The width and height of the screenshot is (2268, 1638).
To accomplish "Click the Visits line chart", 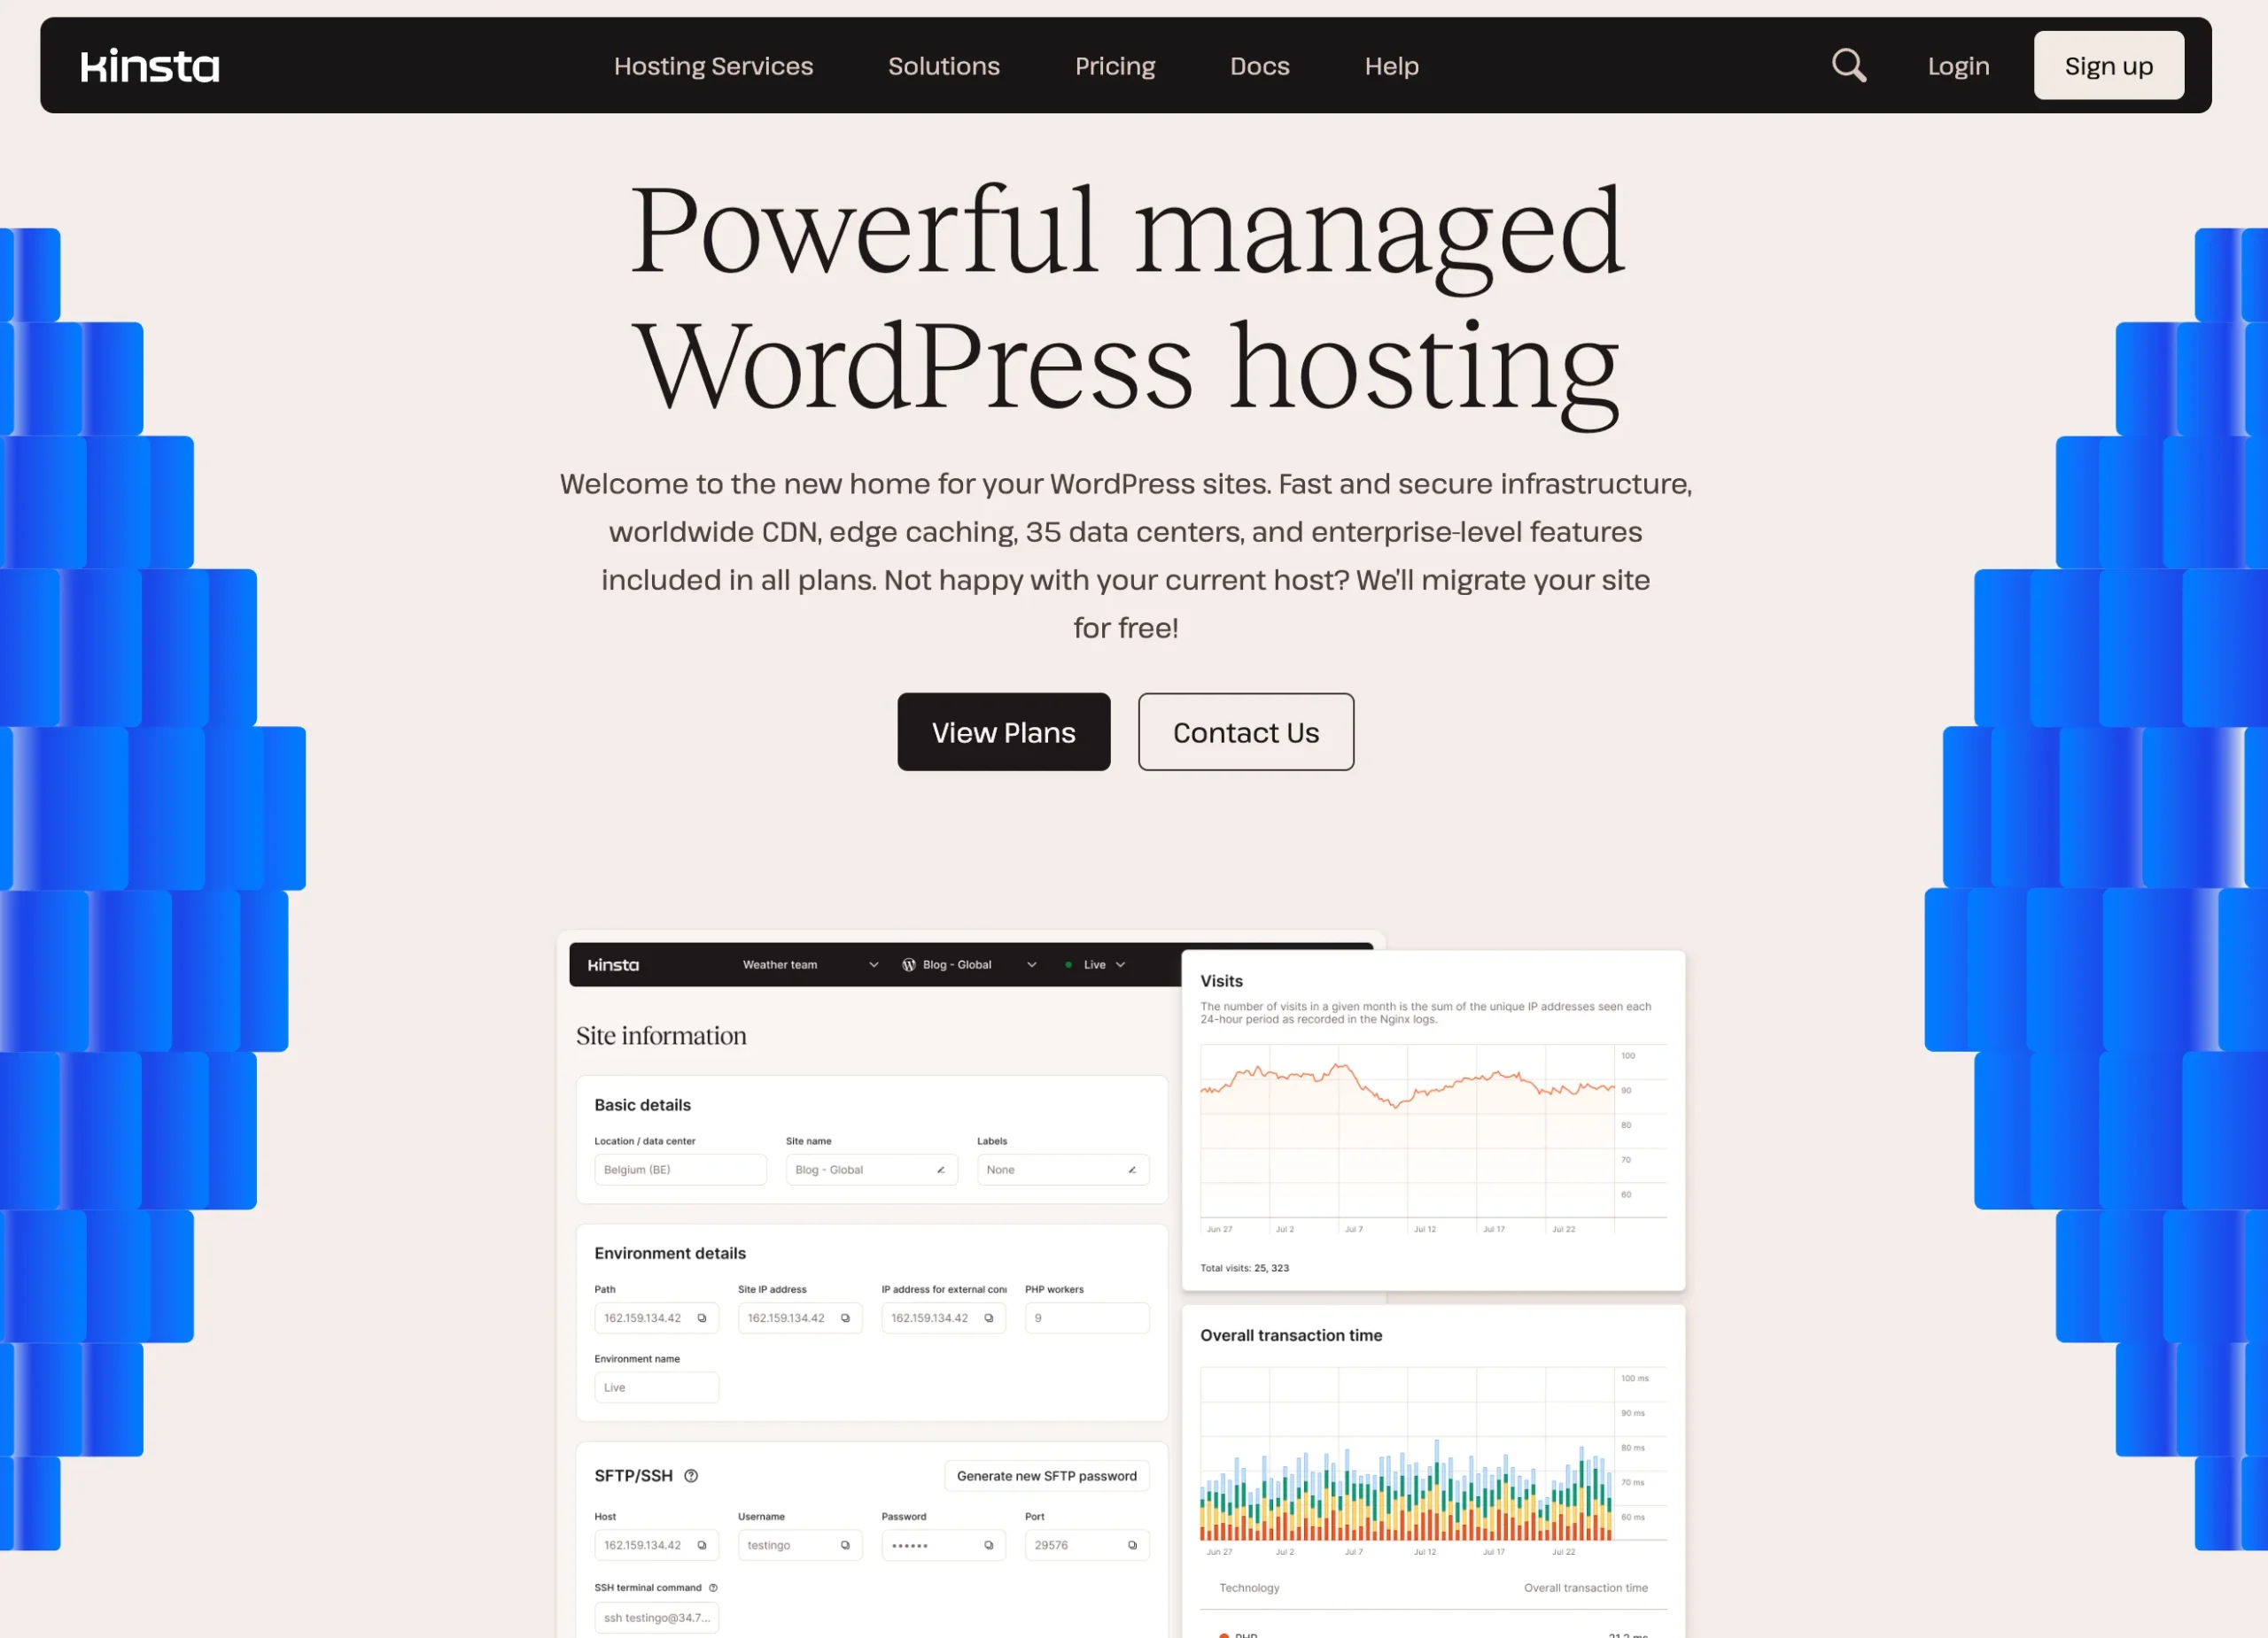I will 1433,1140.
